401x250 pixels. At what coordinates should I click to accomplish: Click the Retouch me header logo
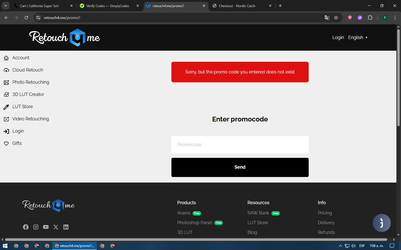pos(64,38)
